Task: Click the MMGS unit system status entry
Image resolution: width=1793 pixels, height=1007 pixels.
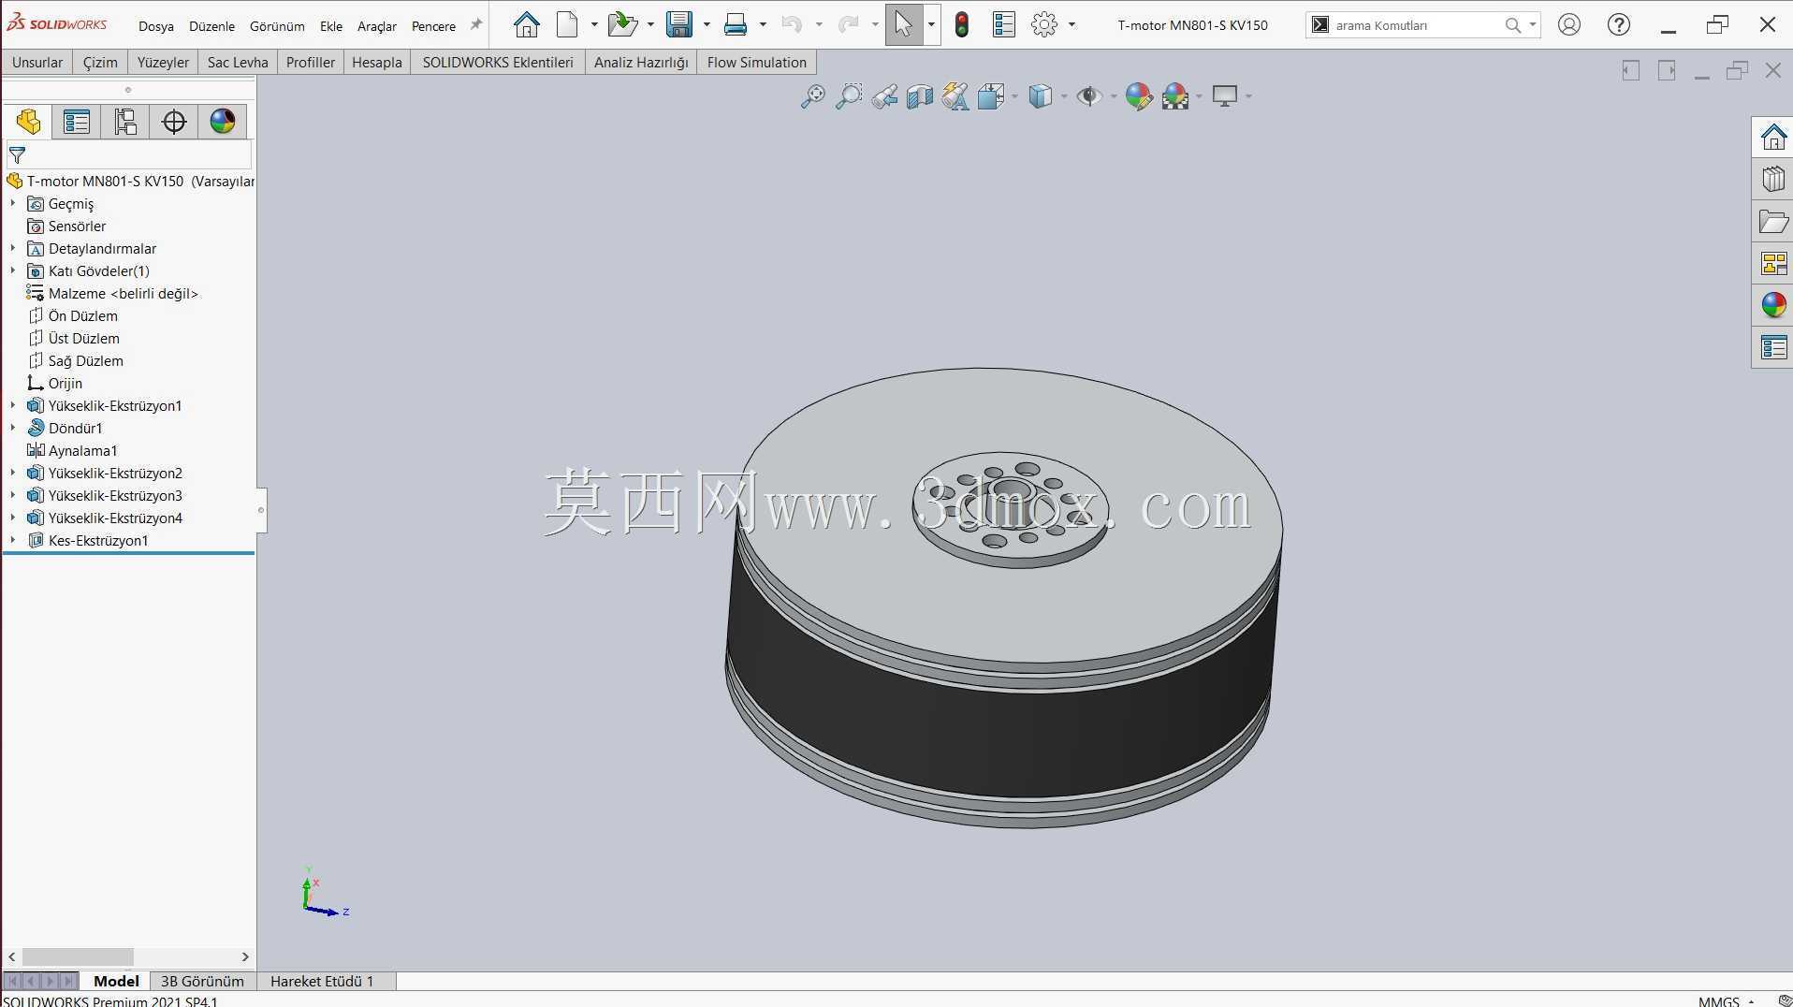Action: [x=1718, y=1000]
